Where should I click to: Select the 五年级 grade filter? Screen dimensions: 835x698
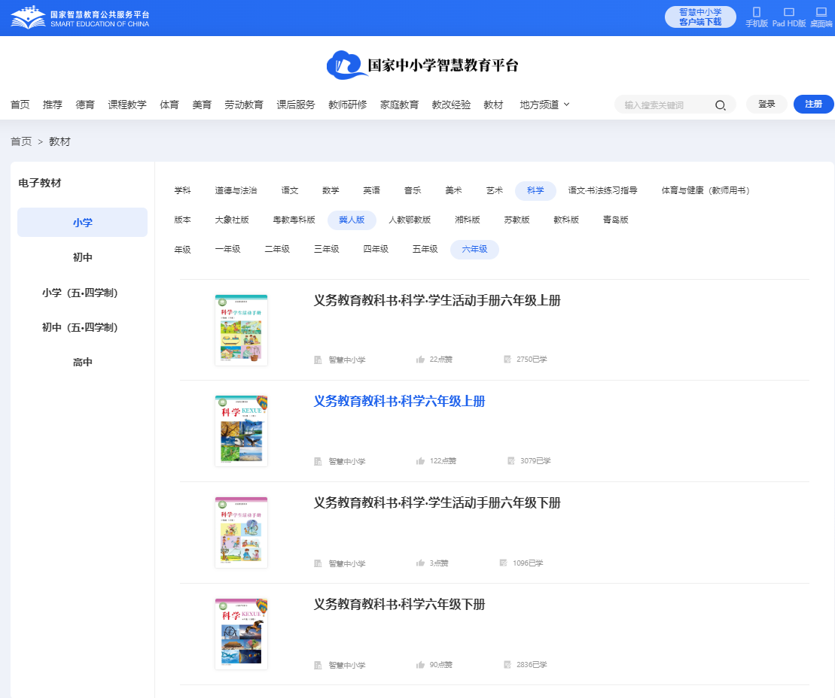425,250
